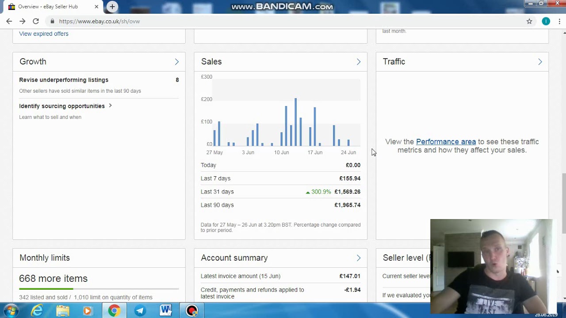Click the page scrollbar up arrow

pyautogui.click(x=563, y=32)
